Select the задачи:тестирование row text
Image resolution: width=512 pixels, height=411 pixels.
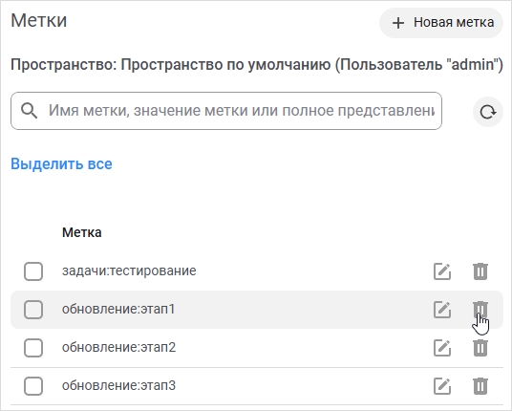129,270
